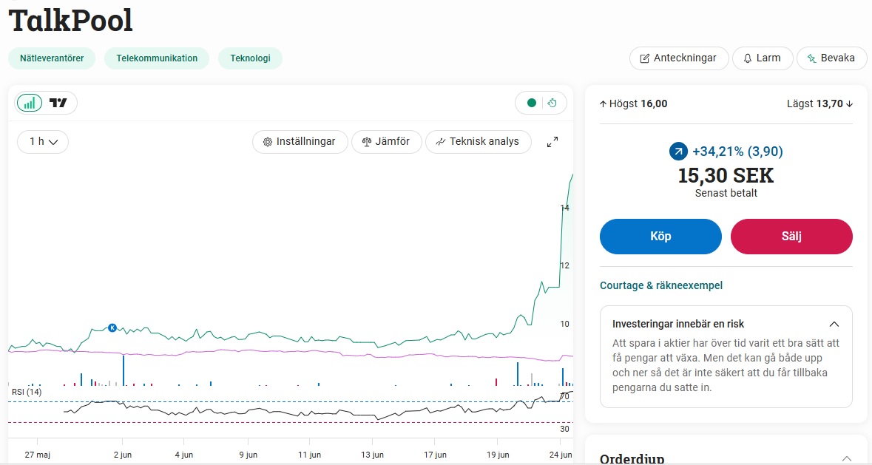The width and height of the screenshot is (872, 465).
Task: Click the blue K event marker on chart
Action: (112, 327)
